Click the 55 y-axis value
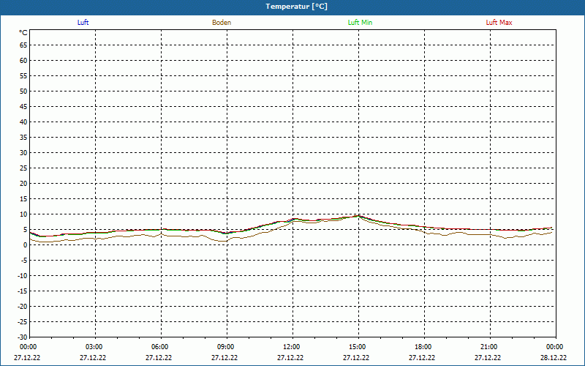This screenshot has height=366, width=585. 23,76
